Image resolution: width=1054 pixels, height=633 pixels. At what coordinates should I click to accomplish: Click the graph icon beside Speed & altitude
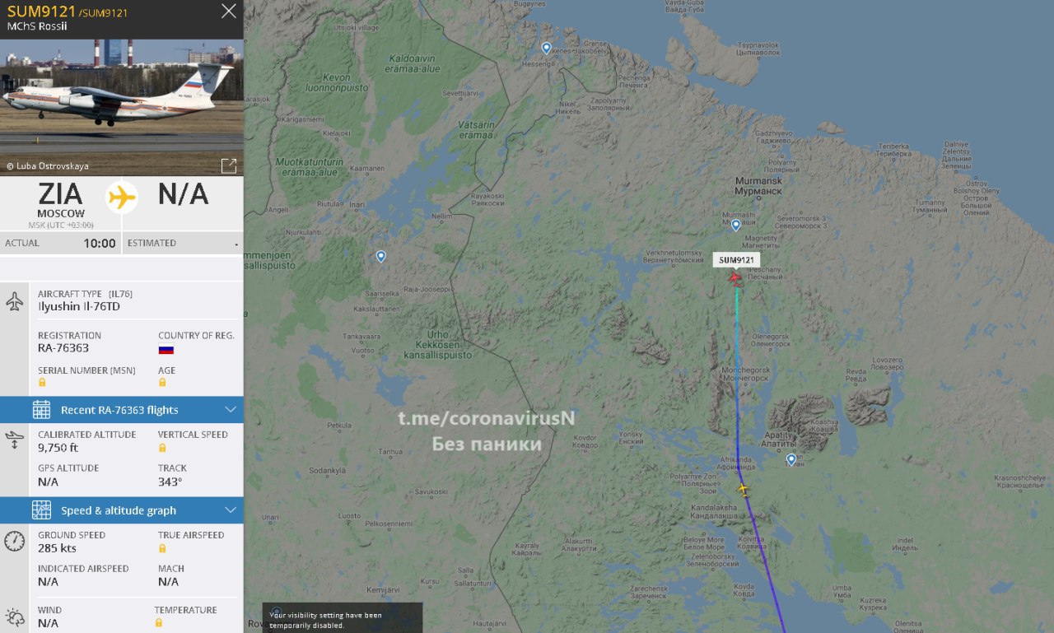click(x=41, y=510)
